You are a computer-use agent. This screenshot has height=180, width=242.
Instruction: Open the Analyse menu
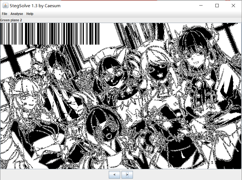tap(17, 14)
